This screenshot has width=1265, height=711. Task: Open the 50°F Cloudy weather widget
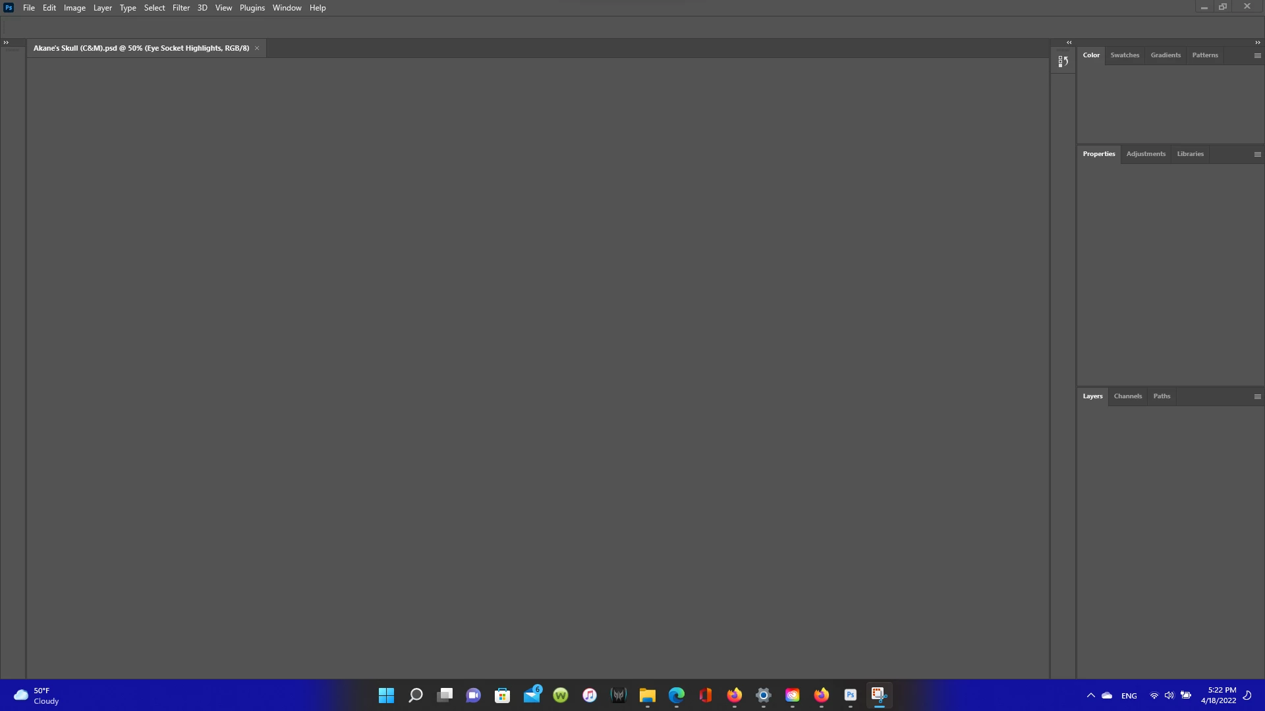pyautogui.click(x=36, y=696)
